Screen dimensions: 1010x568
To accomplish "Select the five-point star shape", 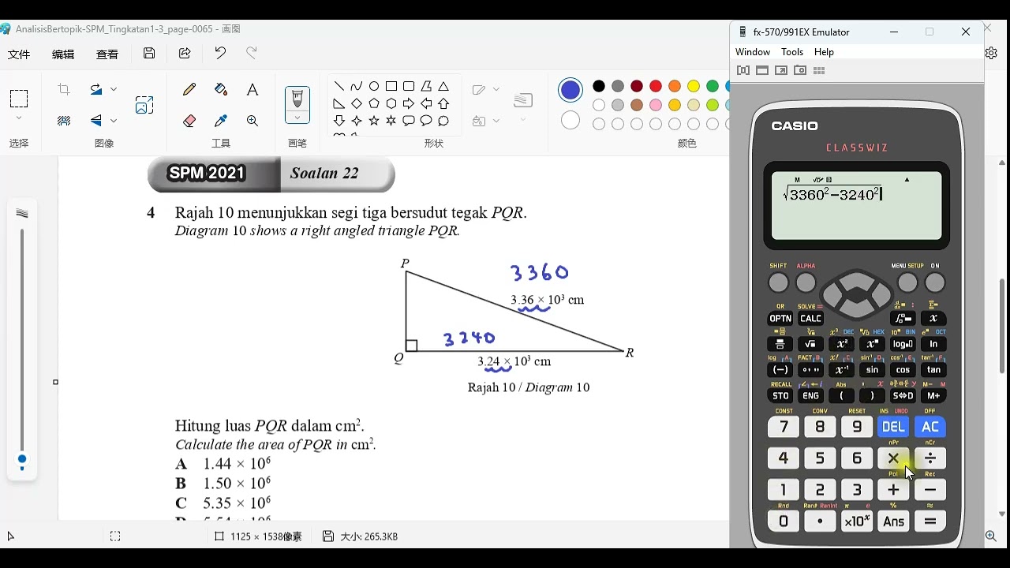I will pos(374,121).
